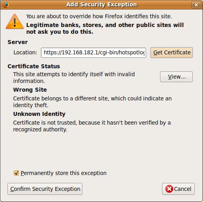Click the identity theft description text
Screen dimensions: 203x202
[93, 102]
